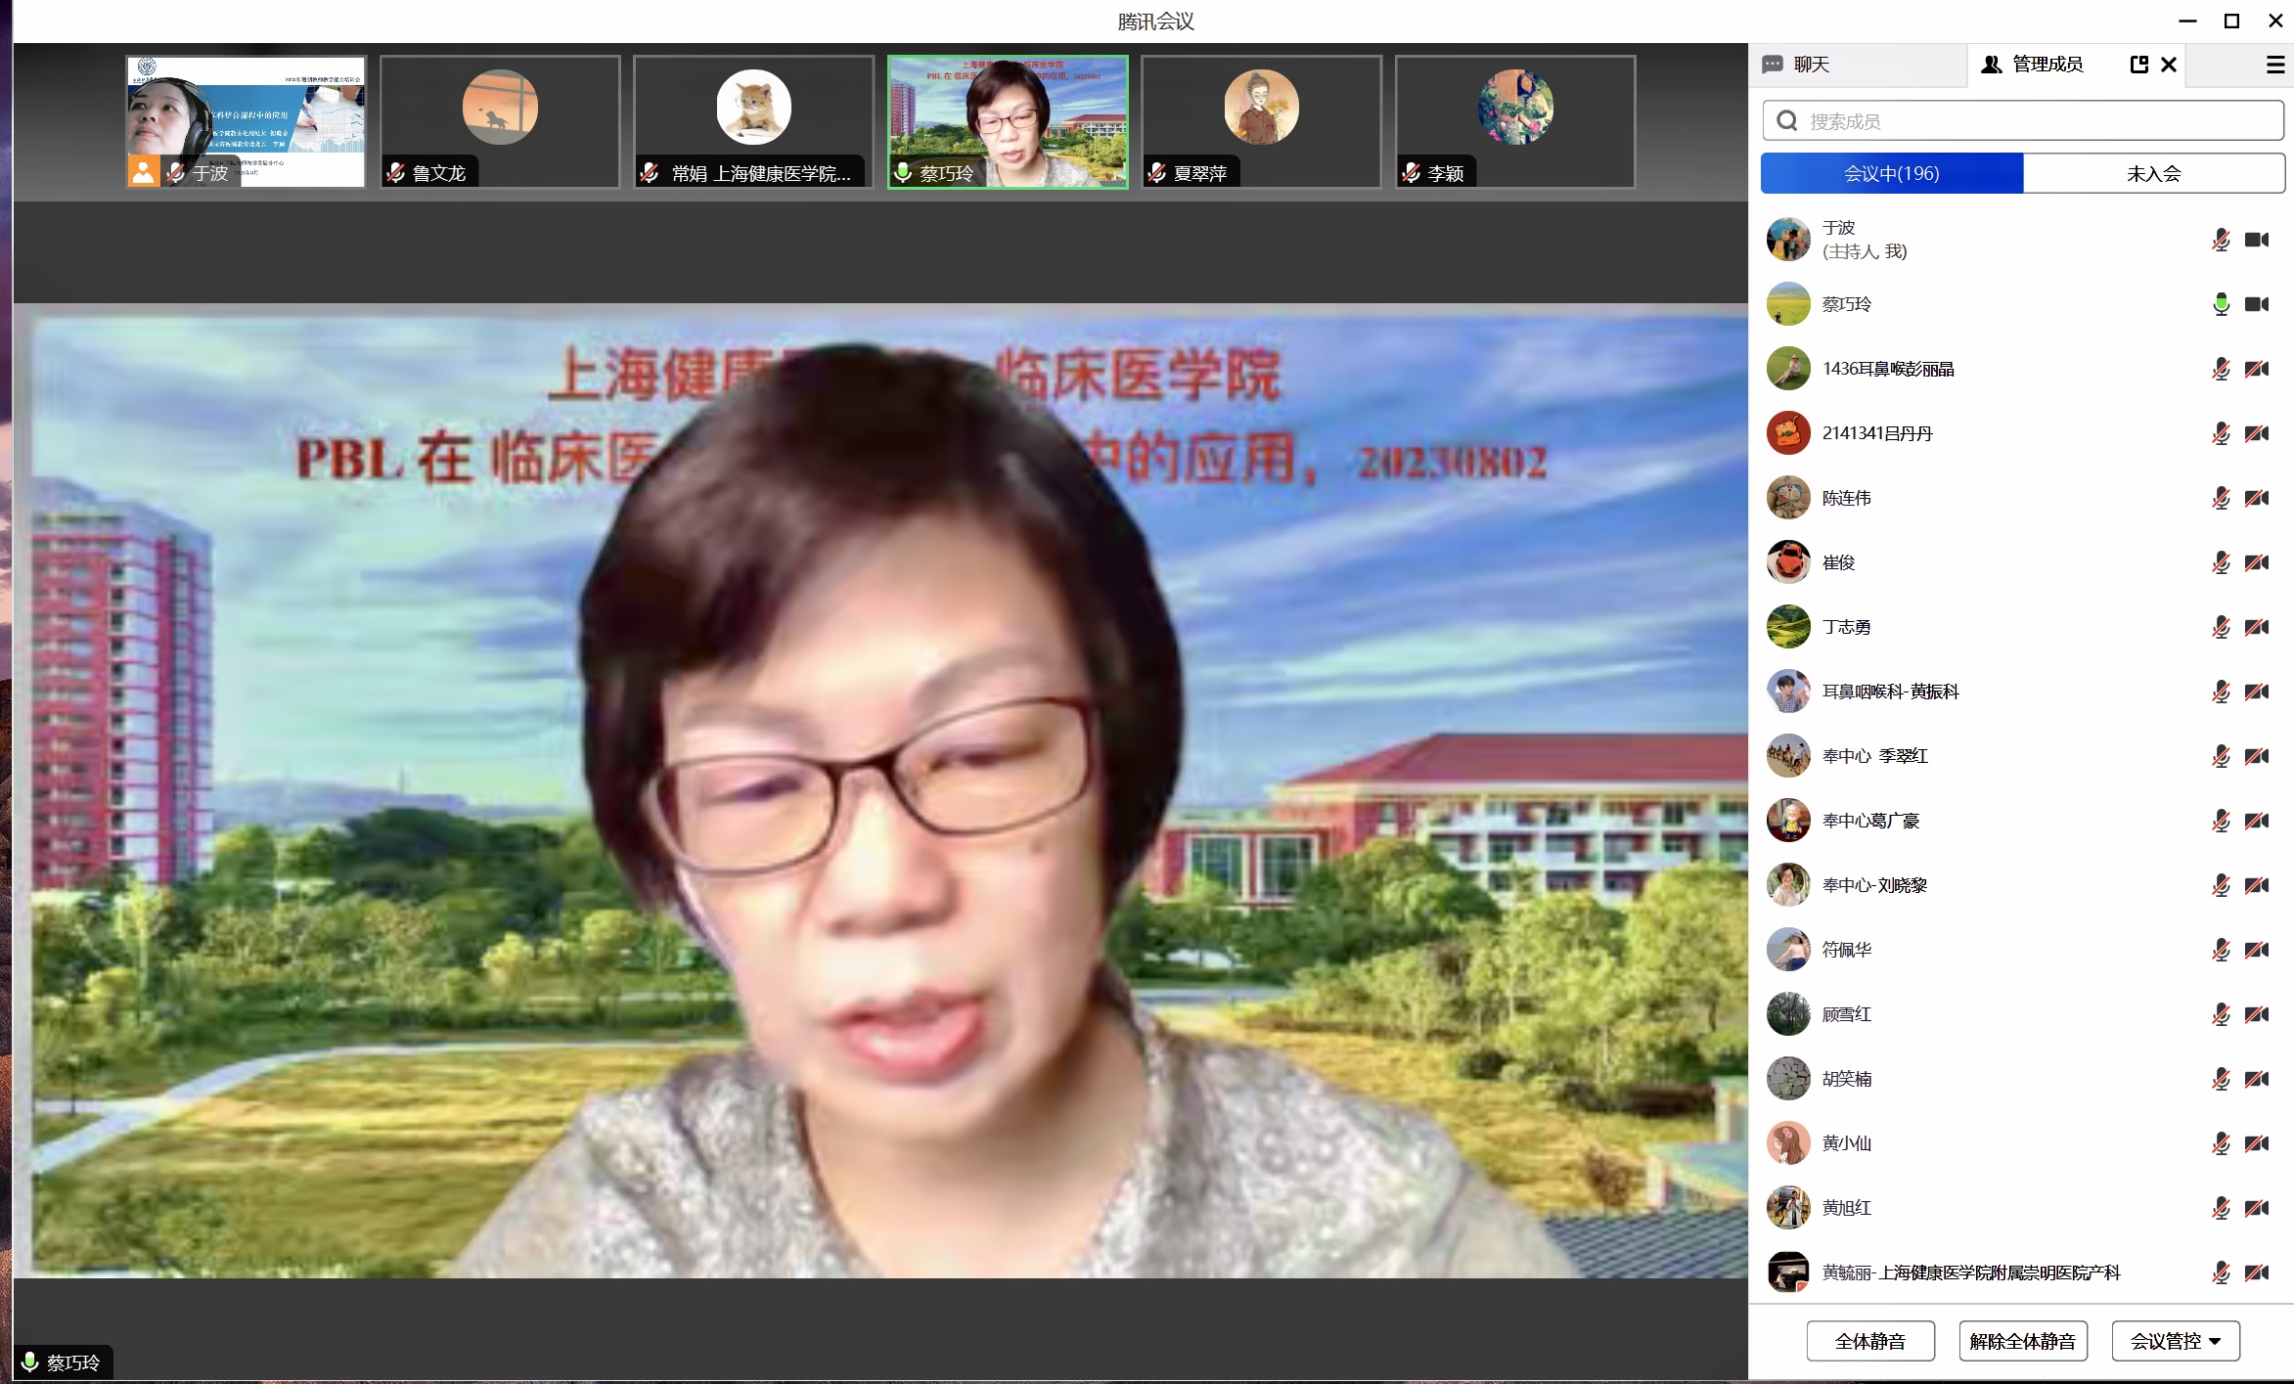This screenshot has width=2294, height=1384.
Task: Switch to the 未入会 tab
Action: (2153, 173)
